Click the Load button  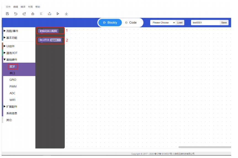tap(180, 23)
